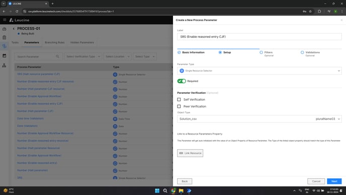Reload the browser page

(x=17, y=11)
